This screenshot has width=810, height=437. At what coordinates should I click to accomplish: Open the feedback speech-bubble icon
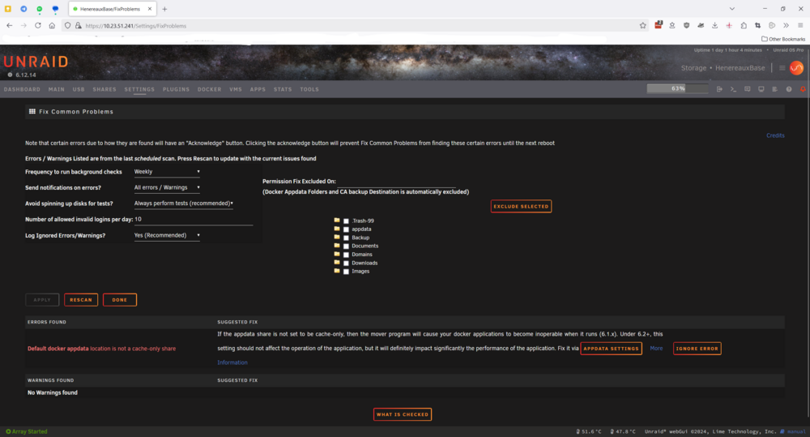[x=747, y=89]
